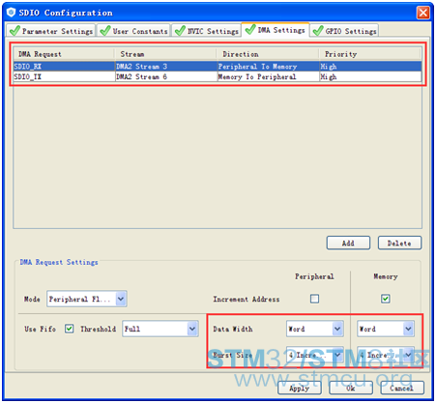Screen dimensions: 436x403
Task: Click the Add button
Action: coord(348,243)
